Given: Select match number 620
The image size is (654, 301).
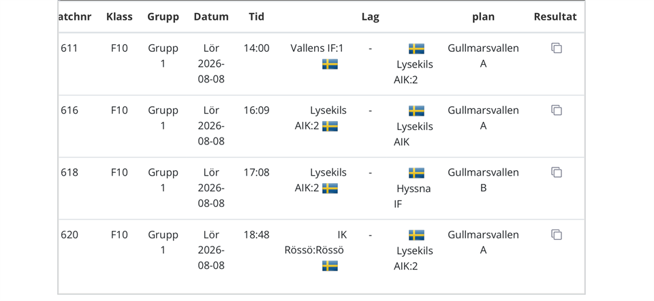Looking at the screenshot, I should pyautogui.click(x=69, y=235).
